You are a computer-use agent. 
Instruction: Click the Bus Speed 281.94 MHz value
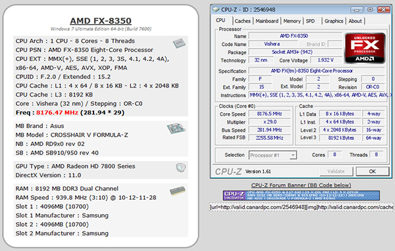(x=269, y=130)
